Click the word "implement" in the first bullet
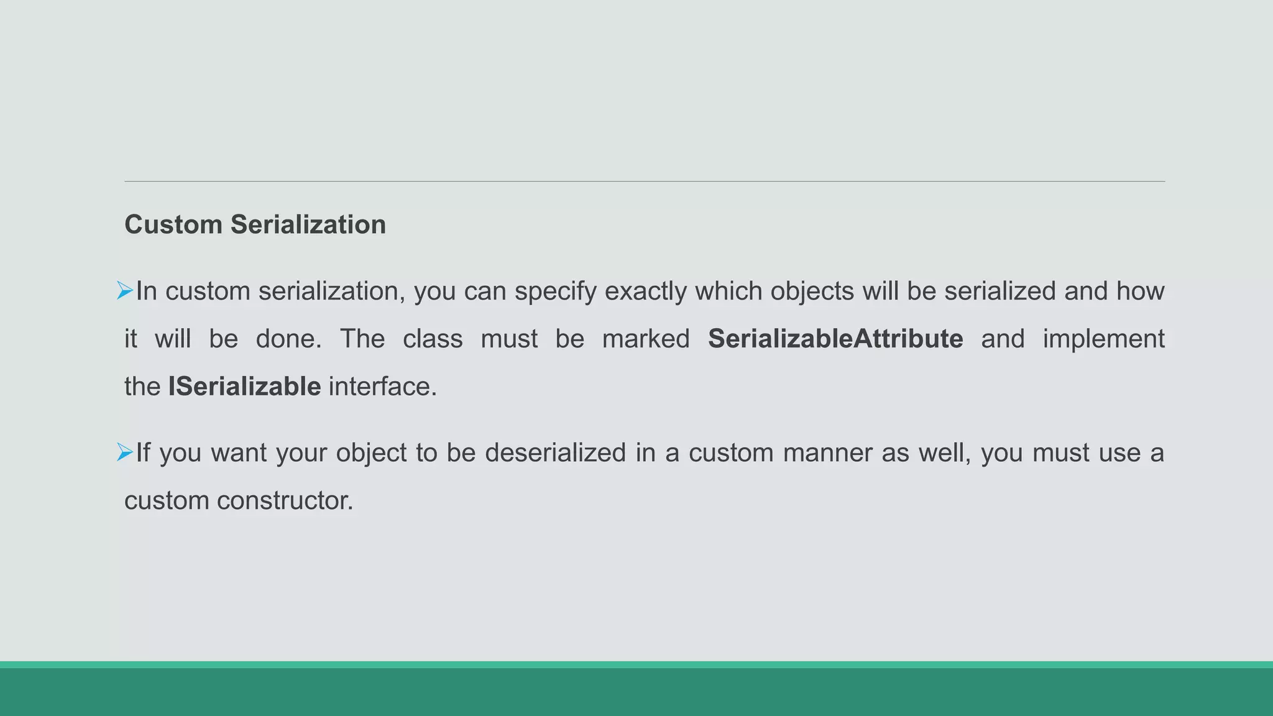Image resolution: width=1273 pixels, height=716 pixels. click(x=1103, y=339)
